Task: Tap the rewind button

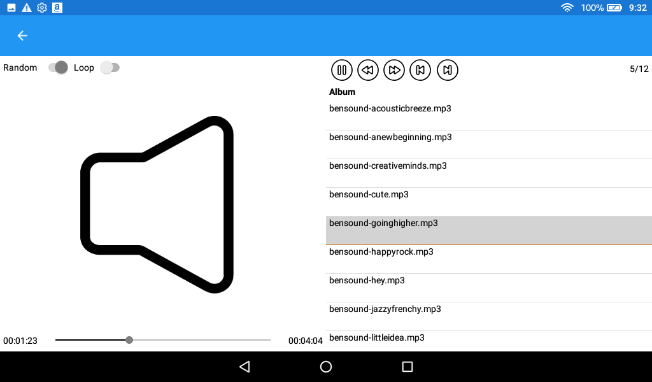Action: click(368, 70)
